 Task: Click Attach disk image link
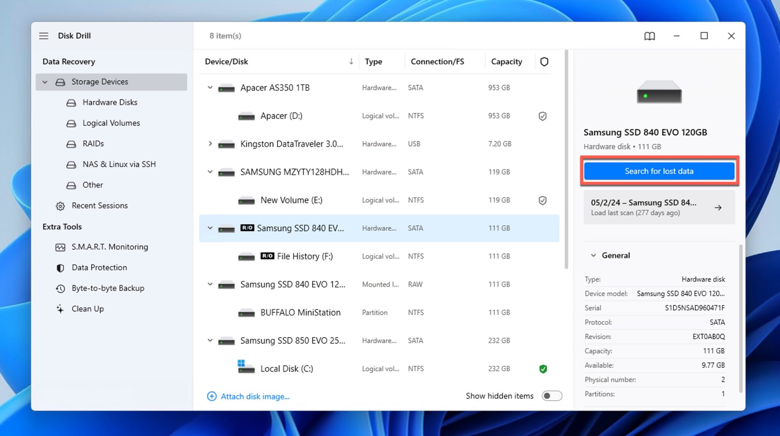[255, 396]
